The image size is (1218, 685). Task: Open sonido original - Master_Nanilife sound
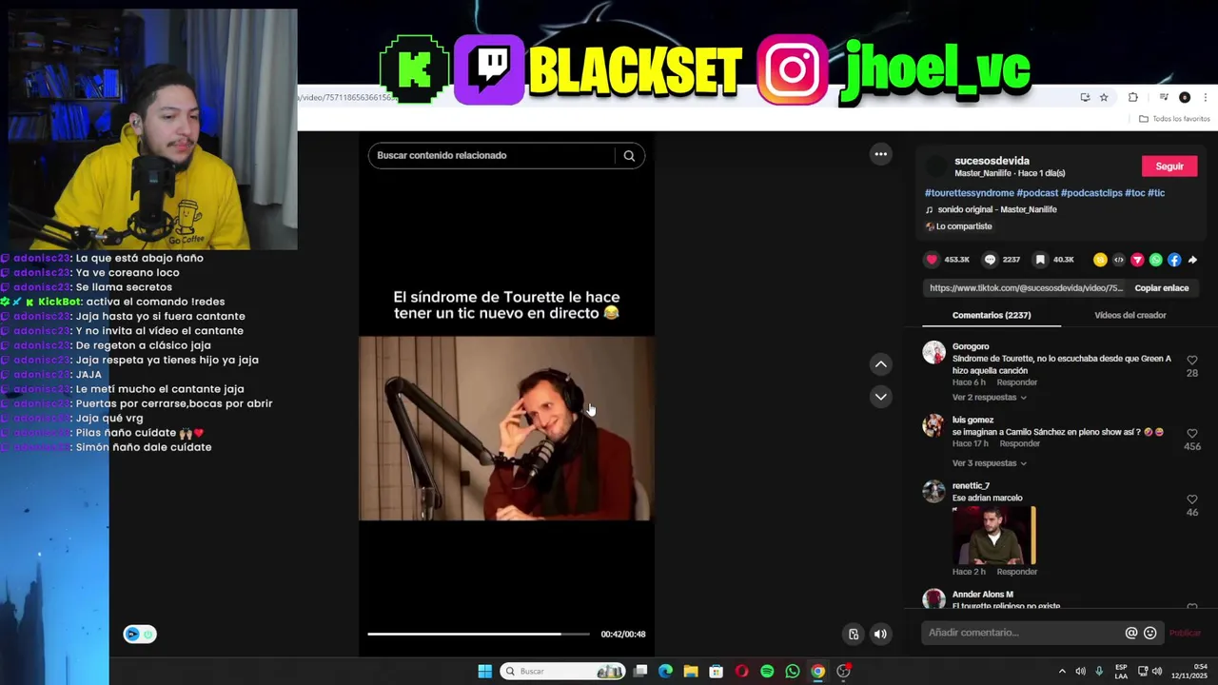(x=996, y=209)
